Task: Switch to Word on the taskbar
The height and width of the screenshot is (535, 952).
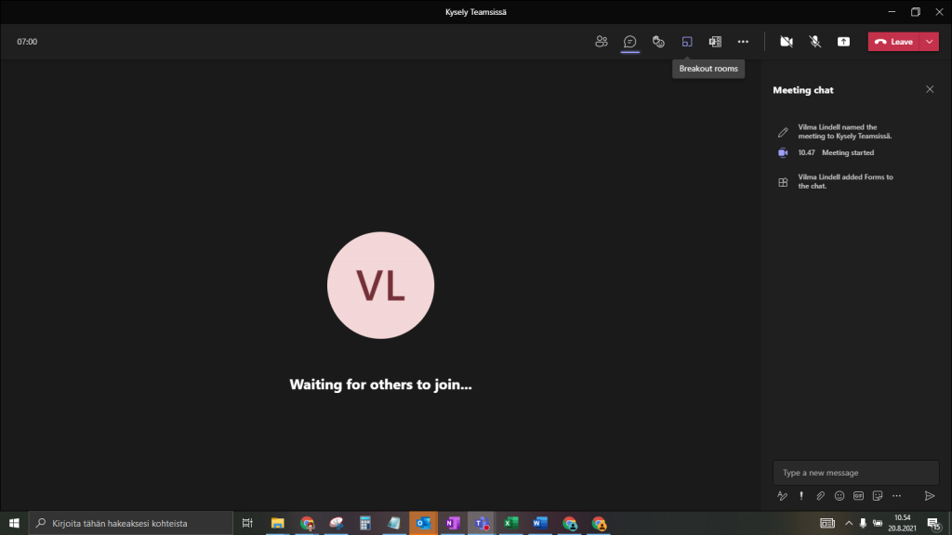Action: (x=540, y=523)
